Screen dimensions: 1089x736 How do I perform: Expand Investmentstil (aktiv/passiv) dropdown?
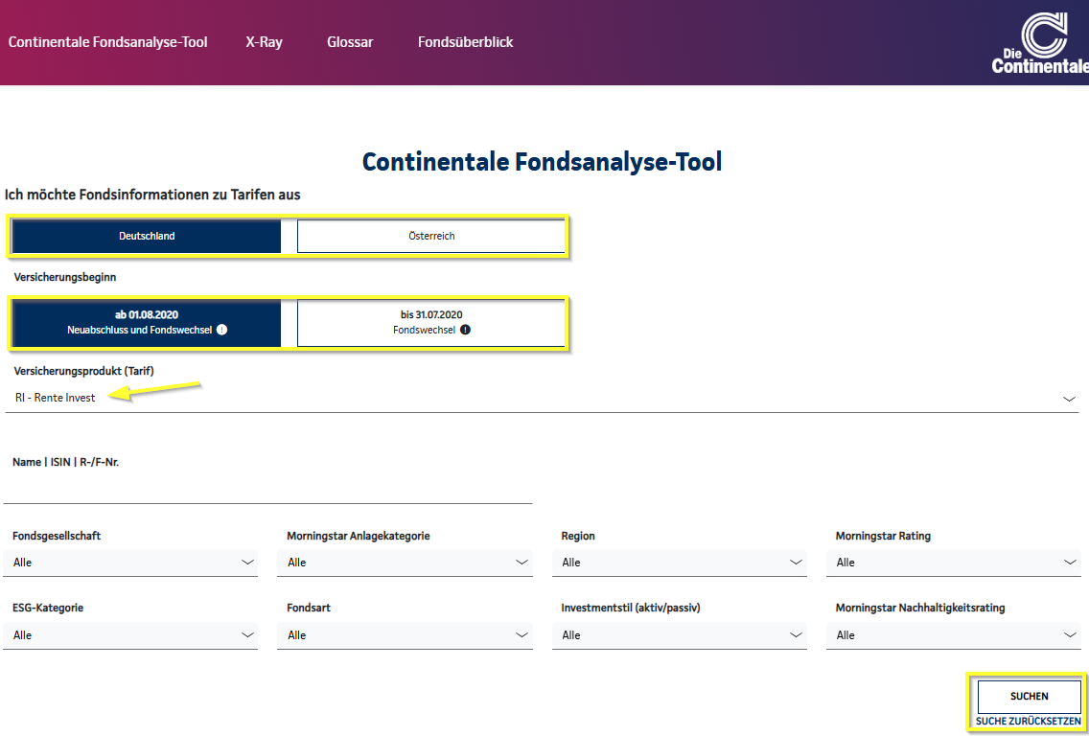[x=679, y=635]
